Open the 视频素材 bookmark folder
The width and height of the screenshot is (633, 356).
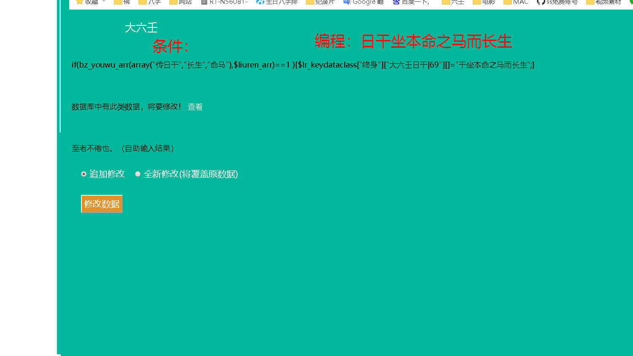click(x=604, y=2)
